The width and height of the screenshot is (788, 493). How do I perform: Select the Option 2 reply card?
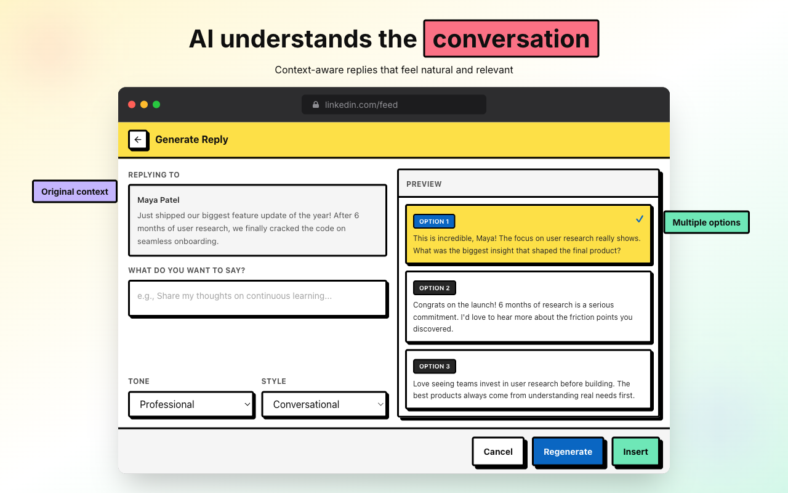528,307
